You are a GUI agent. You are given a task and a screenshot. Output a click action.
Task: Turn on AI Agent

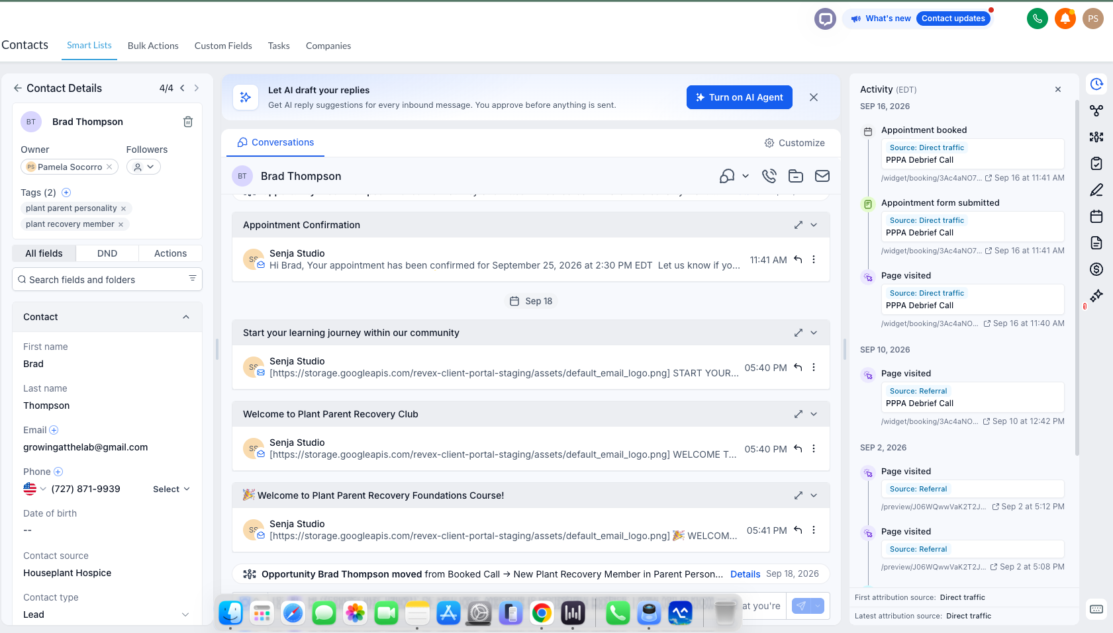(x=740, y=97)
